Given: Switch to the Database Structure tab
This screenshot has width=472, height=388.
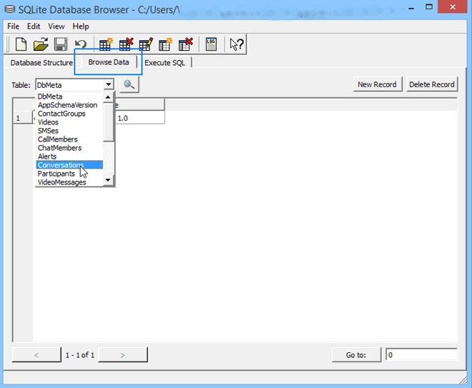Looking at the screenshot, I should [41, 63].
